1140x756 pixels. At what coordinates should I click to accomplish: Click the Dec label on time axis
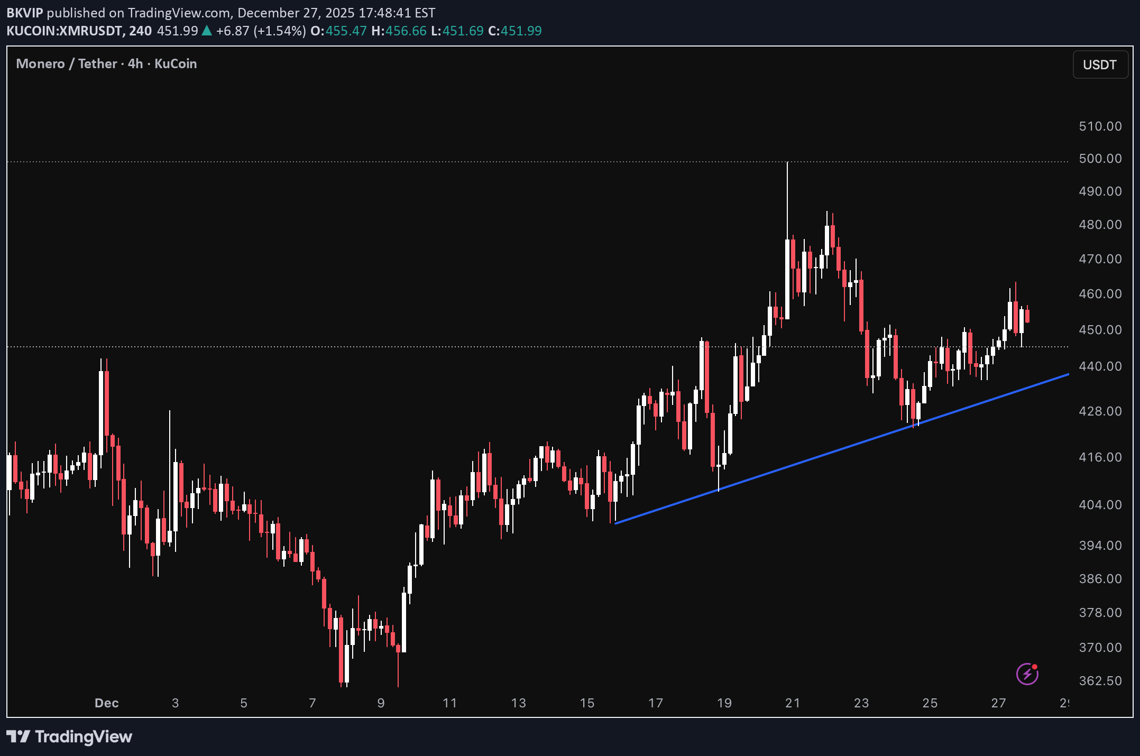click(x=106, y=703)
